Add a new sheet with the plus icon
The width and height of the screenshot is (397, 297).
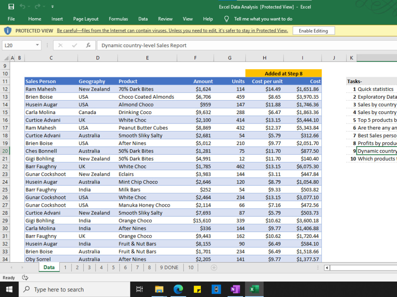click(x=214, y=267)
